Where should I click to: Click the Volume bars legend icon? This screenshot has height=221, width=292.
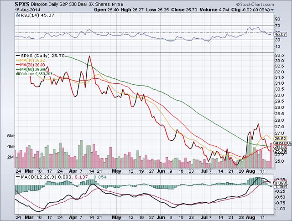[x=18, y=74]
